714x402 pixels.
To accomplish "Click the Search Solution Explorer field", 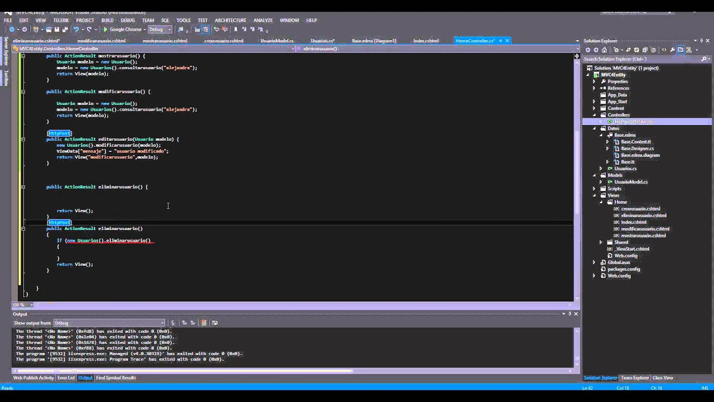I will click(641, 59).
